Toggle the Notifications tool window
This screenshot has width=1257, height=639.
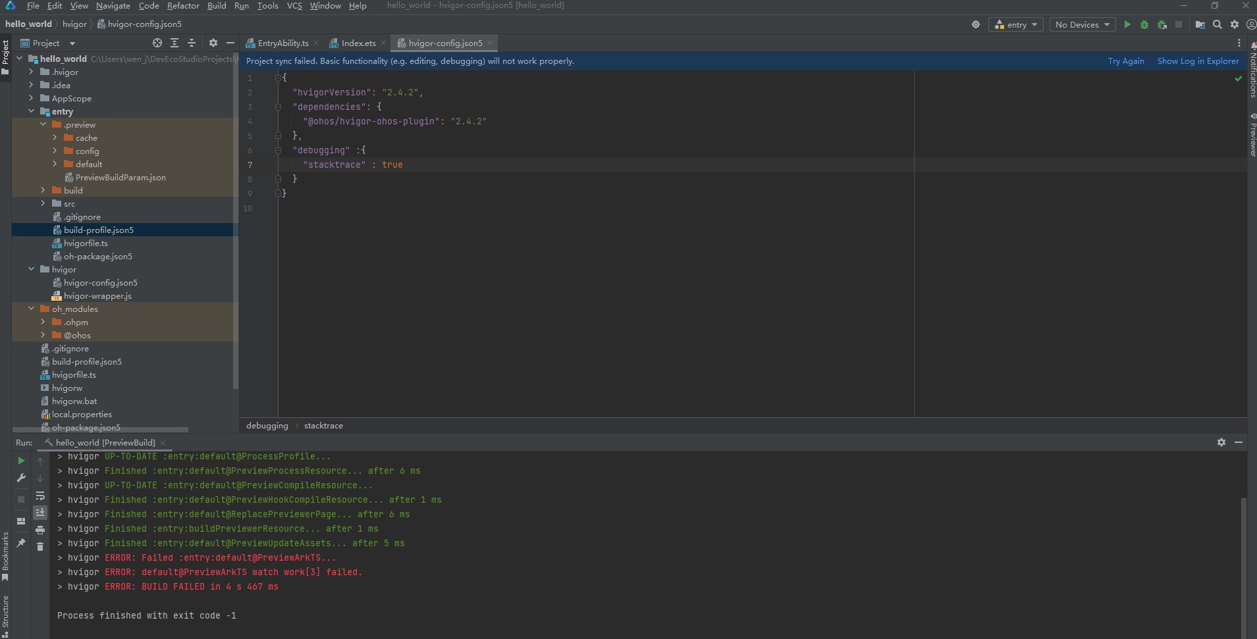click(1252, 71)
